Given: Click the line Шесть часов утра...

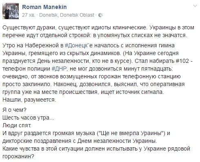Looking at the screenshot, I should pyautogui.click(x=28, y=118).
